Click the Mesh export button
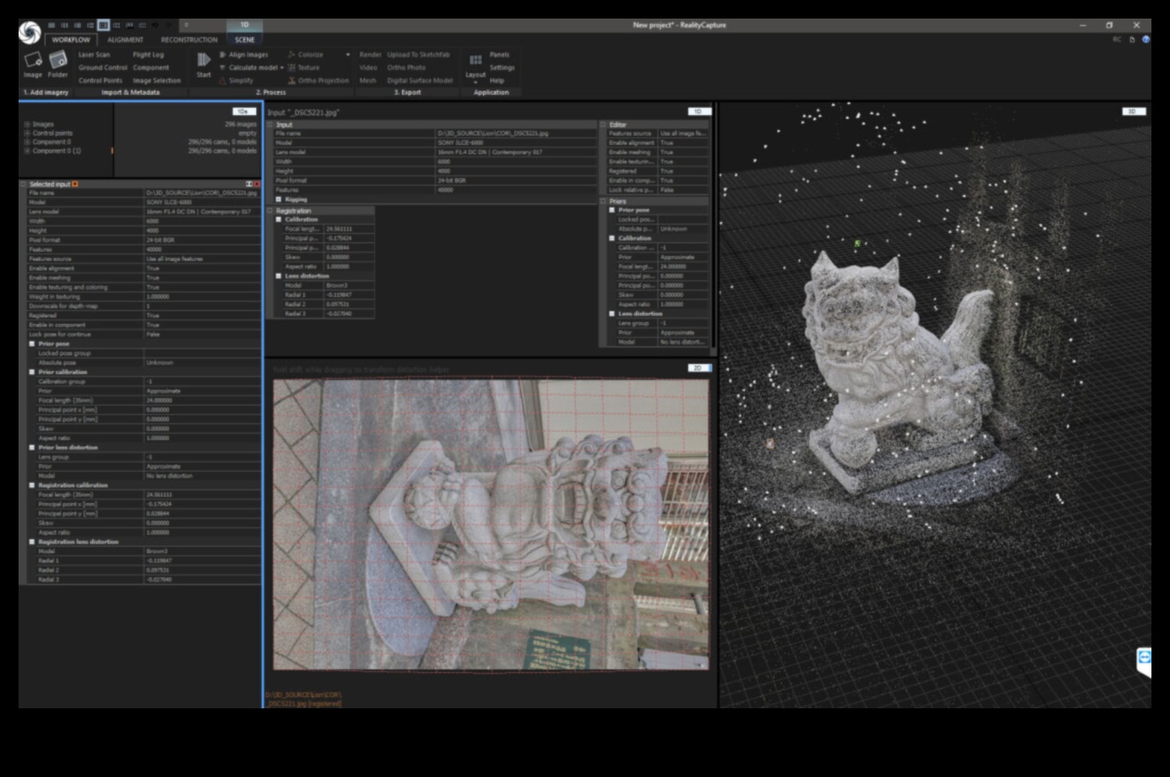1170x777 pixels. point(368,81)
